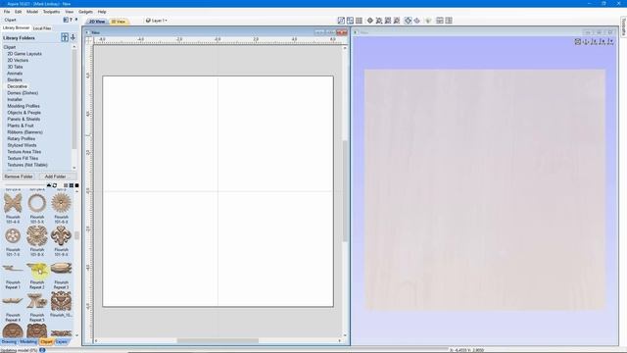Select the Domes (Dishes) folder
627x353 pixels.
pos(23,93)
